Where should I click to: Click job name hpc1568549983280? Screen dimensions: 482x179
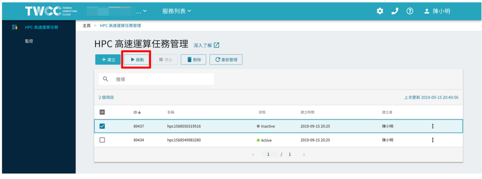click(184, 140)
